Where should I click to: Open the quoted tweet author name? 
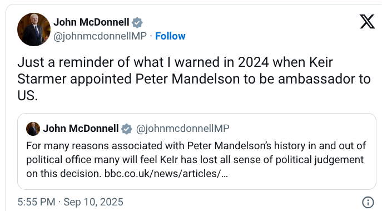click(x=81, y=129)
